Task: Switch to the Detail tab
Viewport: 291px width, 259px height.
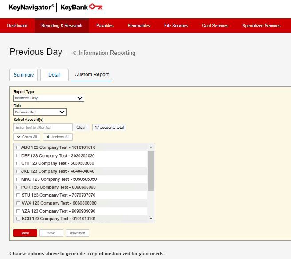Action: (x=55, y=75)
